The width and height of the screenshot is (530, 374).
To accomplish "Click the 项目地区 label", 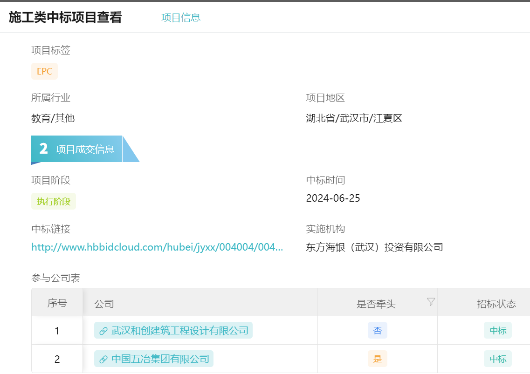I will click(x=325, y=98).
